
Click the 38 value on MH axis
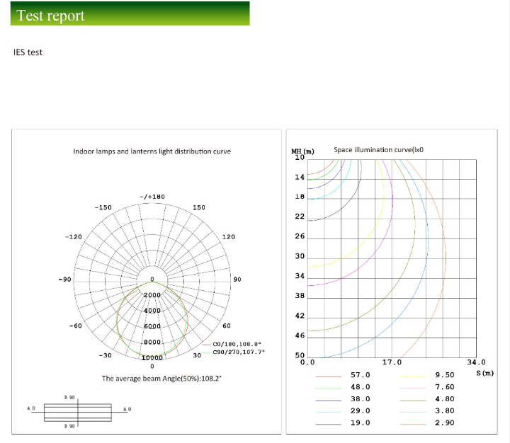pyautogui.click(x=300, y=296)
